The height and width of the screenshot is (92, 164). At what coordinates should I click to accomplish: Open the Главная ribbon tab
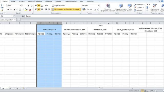pos(5,1)
